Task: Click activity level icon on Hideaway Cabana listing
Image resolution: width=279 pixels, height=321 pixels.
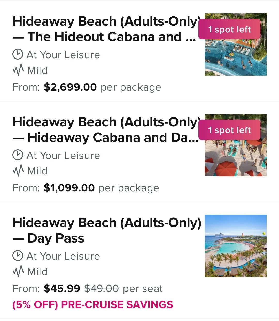Action: point(18,171)
